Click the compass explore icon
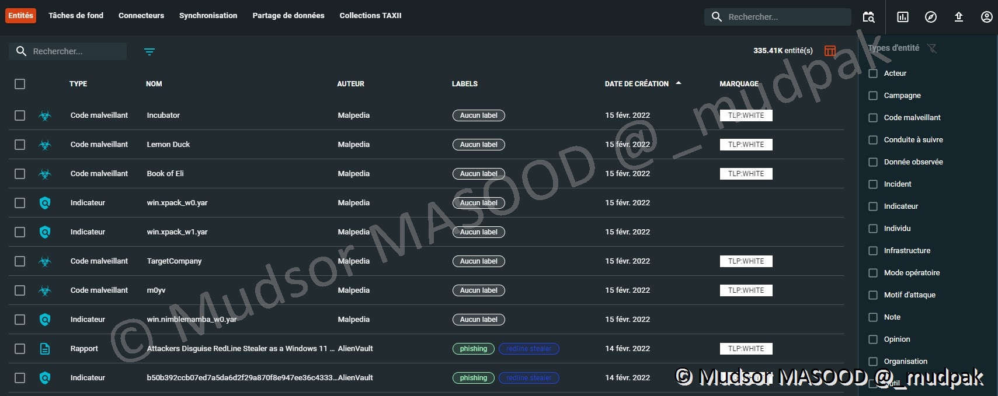 click(931, 17)
